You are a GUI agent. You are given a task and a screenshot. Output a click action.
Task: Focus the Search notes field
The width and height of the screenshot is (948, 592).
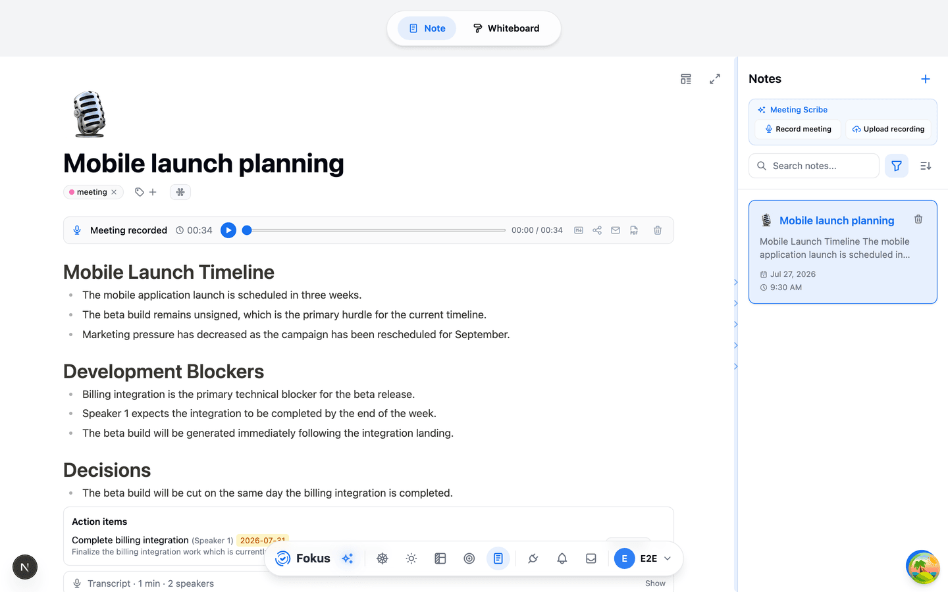(x=814, y=166)
